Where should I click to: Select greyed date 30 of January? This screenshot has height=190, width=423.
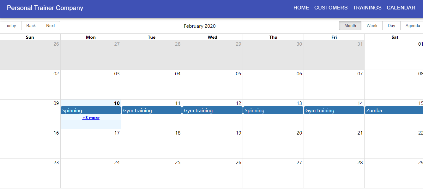299,44
